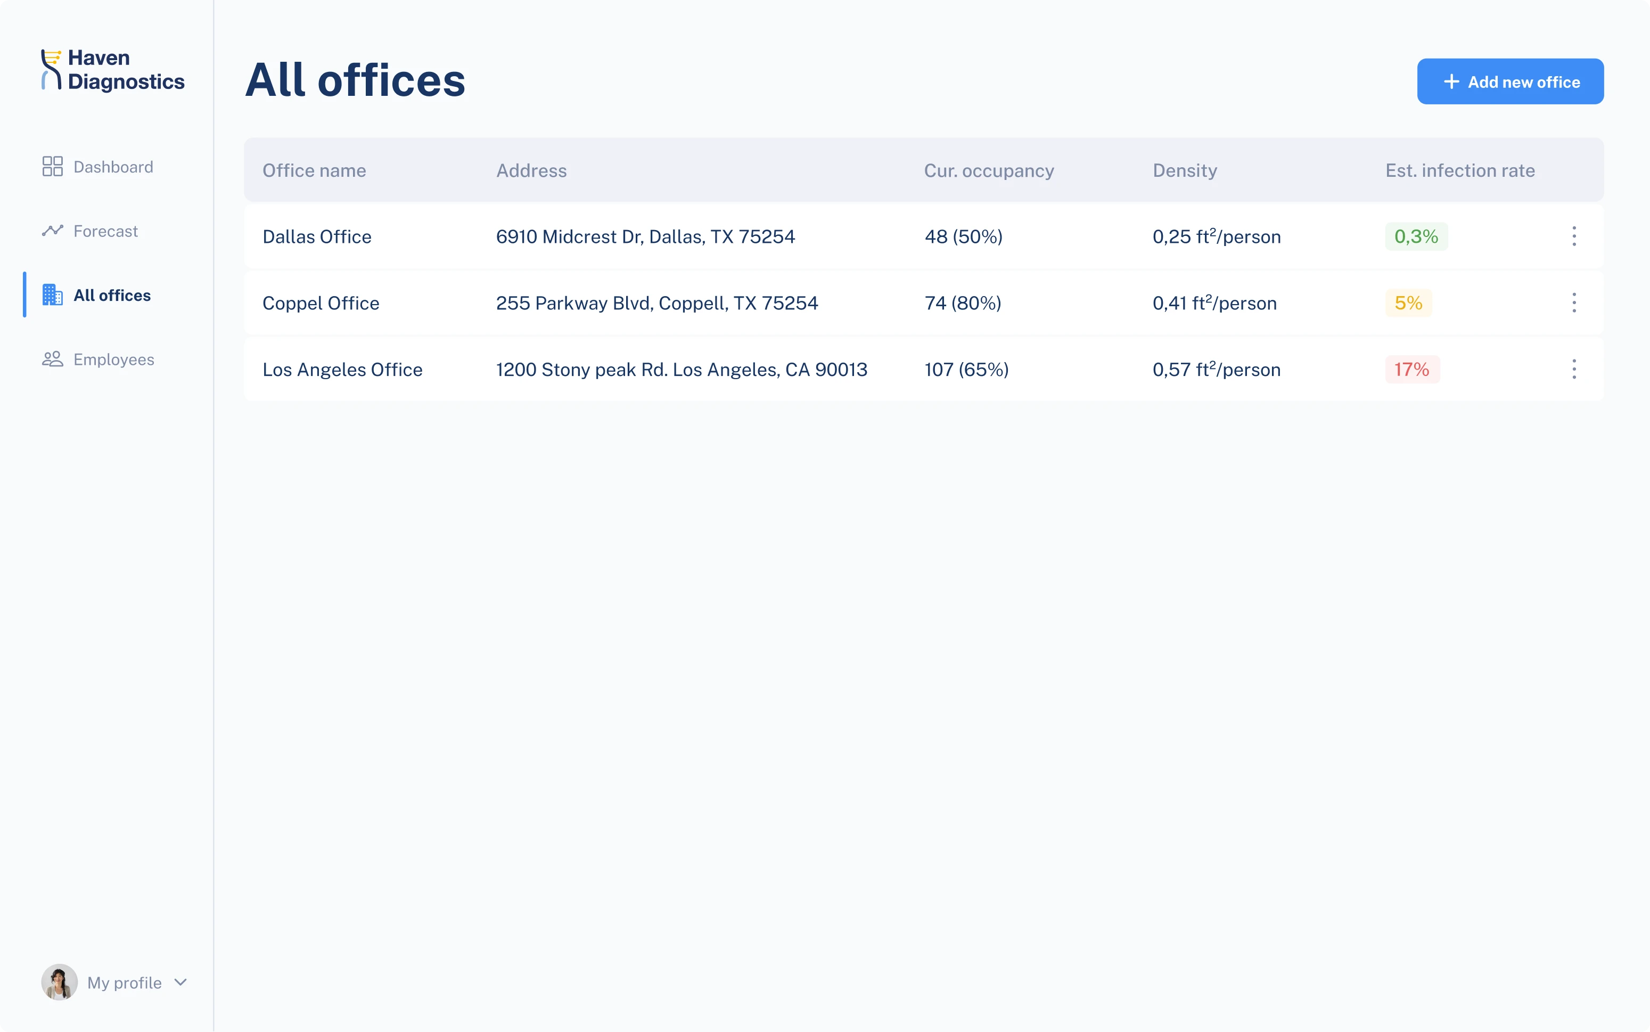Select the Employees people icon

(x=53, y=359)
